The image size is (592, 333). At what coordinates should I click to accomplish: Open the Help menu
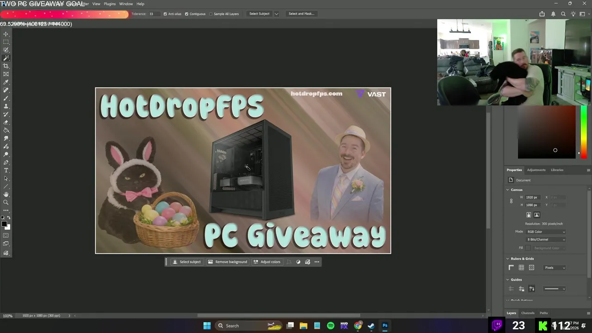coord(140,4)
